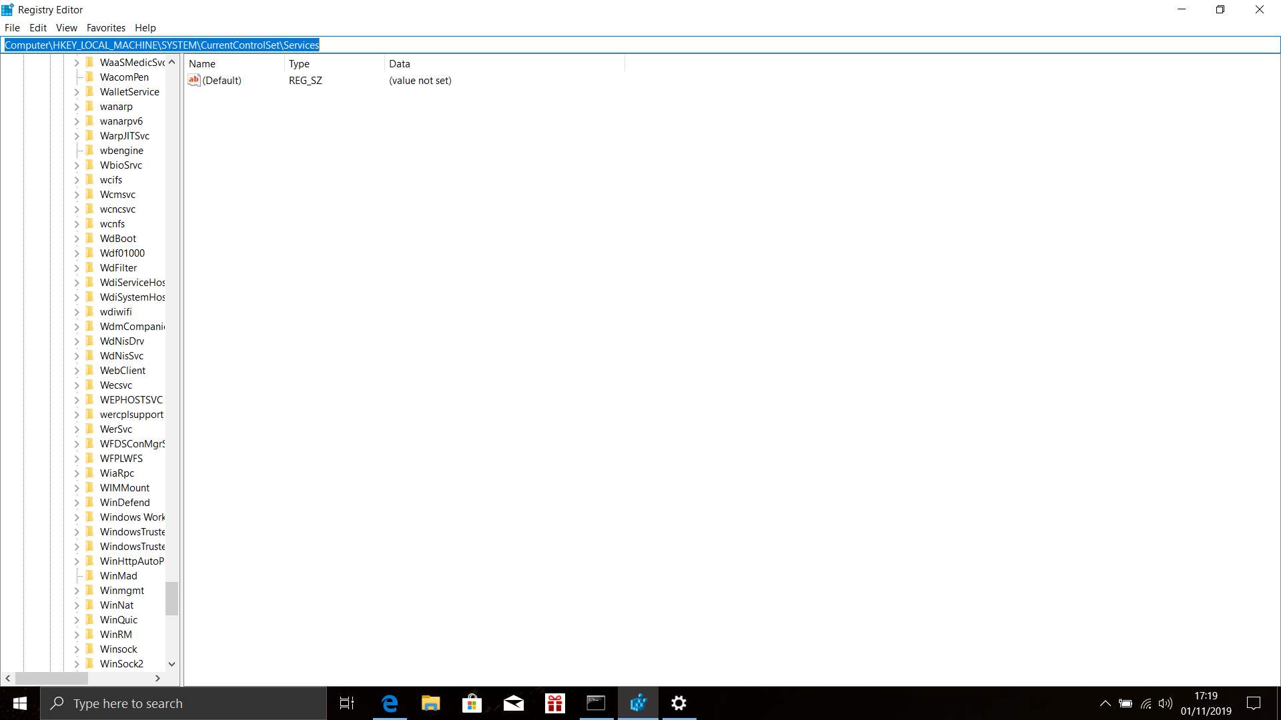1281x720 pixels.
Task: Select the wbengine folder icon
Action: [x=90, y=150]
